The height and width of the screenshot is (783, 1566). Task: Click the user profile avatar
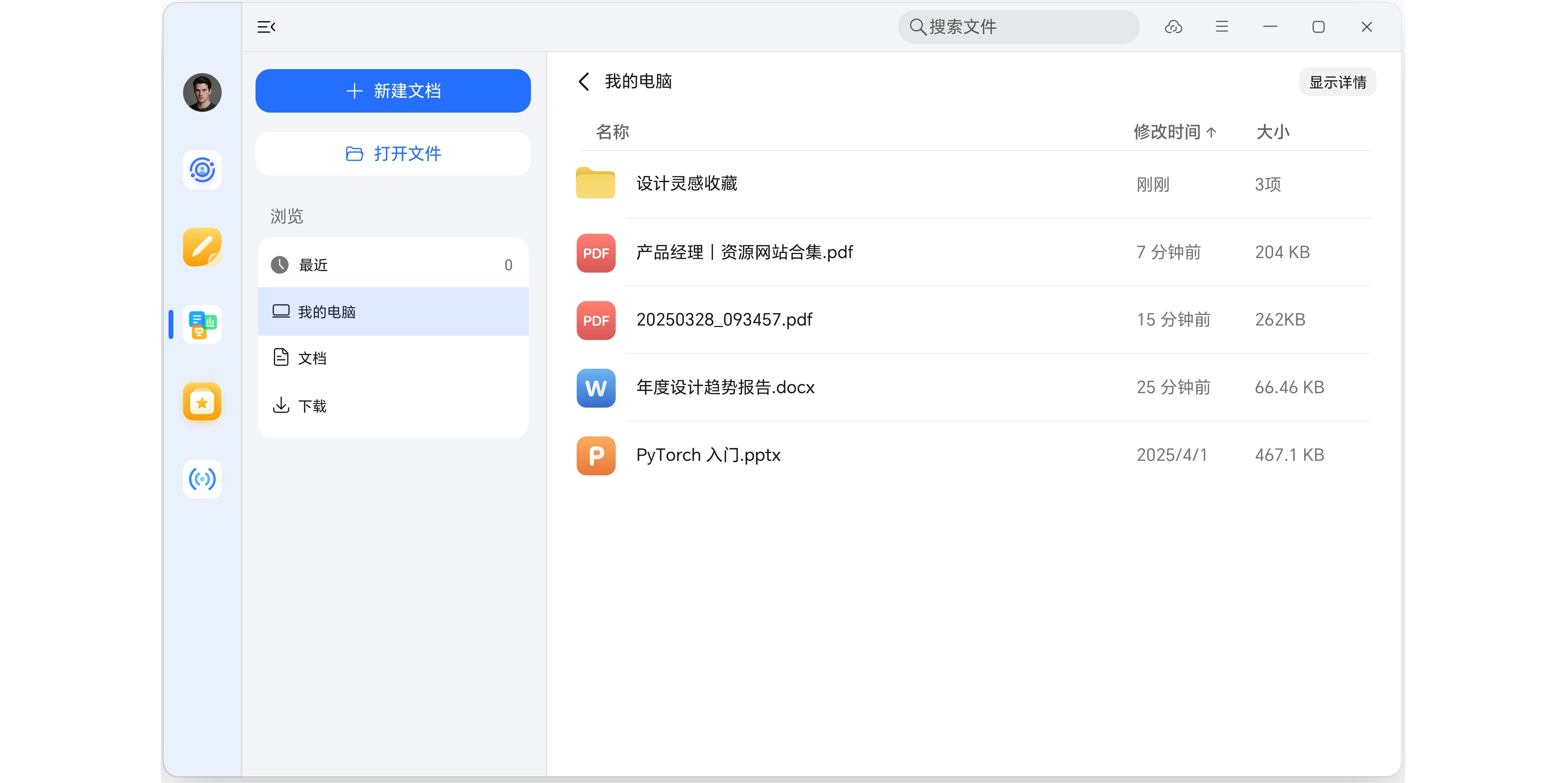(x=202, y=92)
